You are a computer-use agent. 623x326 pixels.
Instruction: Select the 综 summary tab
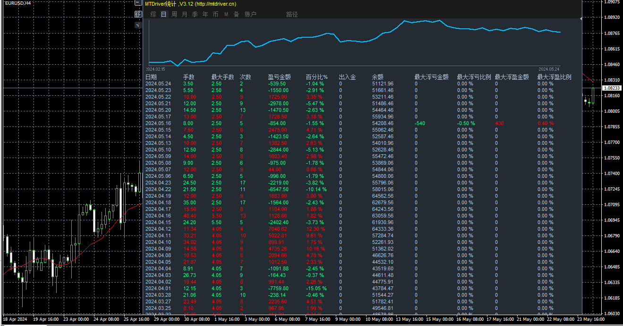point(154,14)
